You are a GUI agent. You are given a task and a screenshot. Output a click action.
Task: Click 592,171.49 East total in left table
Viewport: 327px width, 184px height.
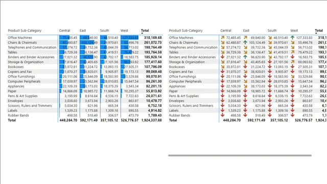tap(89, 120)
